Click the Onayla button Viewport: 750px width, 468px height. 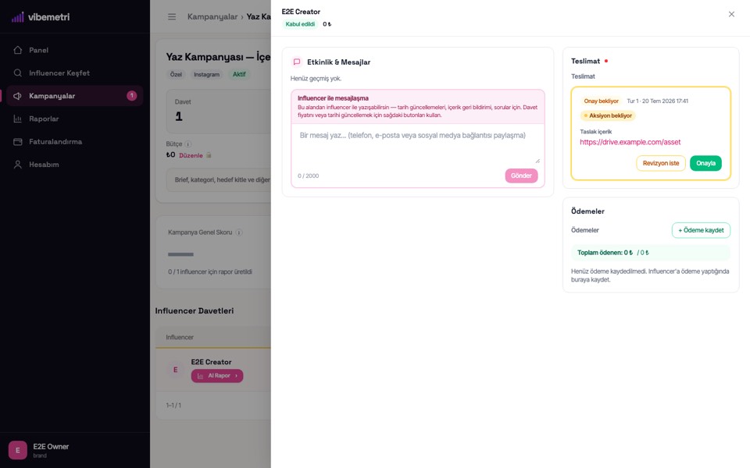[x=705, y=163]
